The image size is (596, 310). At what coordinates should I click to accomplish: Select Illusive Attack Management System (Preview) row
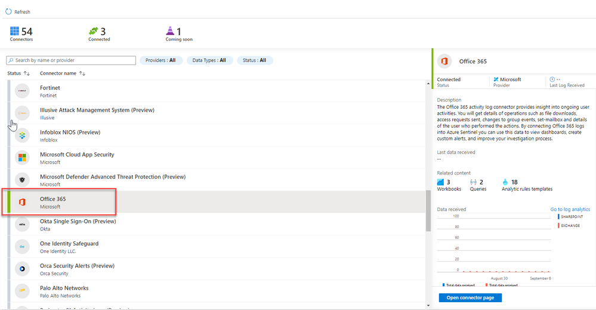pyautogui.click(x=217, y=113)
